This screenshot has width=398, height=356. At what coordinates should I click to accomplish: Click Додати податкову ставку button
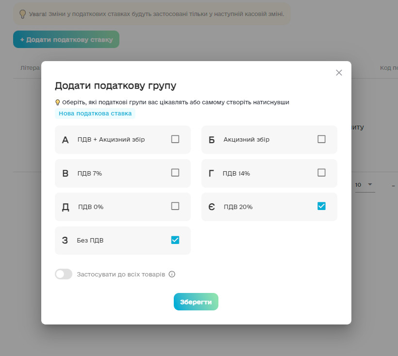click(66, 39)
